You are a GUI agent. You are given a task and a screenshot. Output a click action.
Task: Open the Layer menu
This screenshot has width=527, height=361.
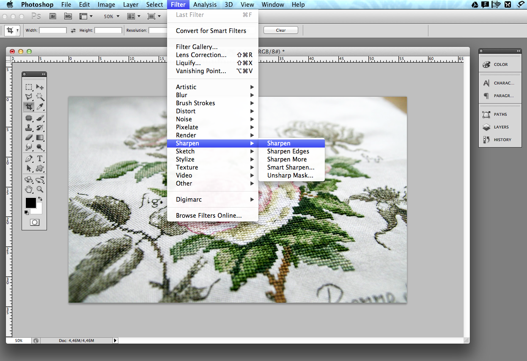tap(131, 5)
